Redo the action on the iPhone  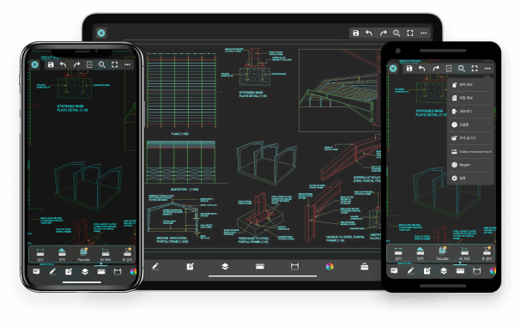click(76, 64)
